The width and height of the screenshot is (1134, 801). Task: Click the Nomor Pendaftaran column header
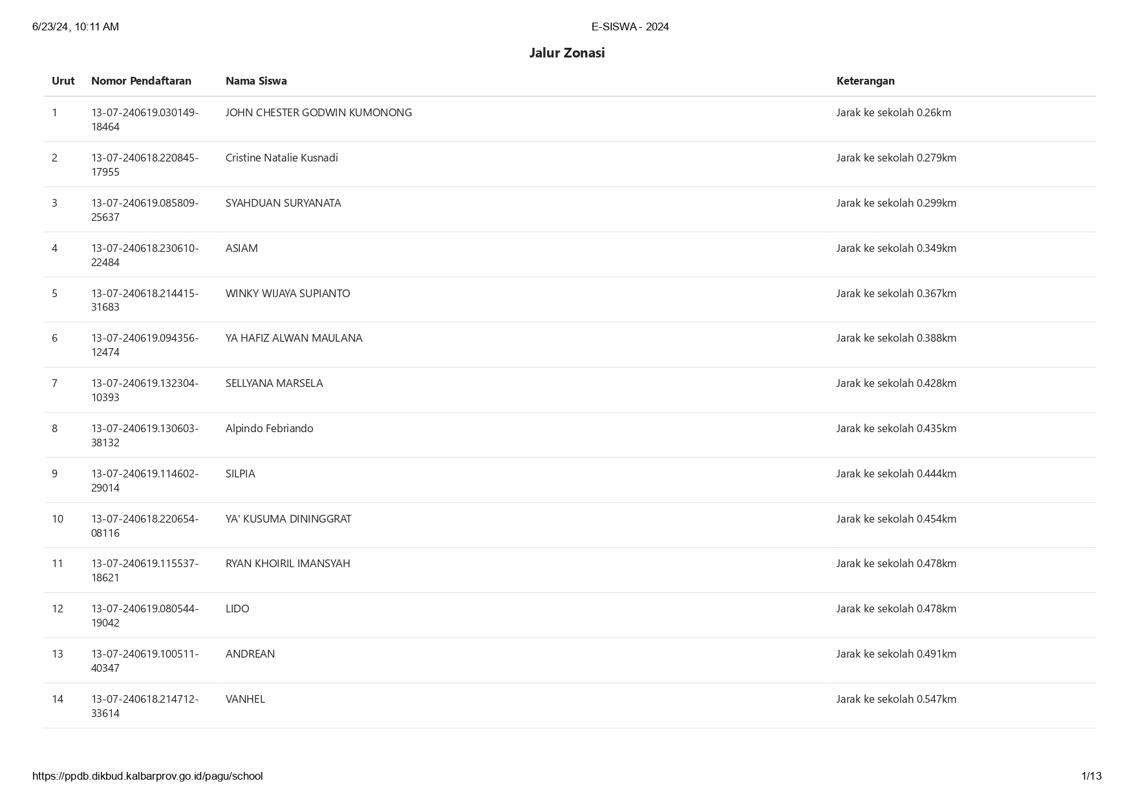click(x=141, y=81)
